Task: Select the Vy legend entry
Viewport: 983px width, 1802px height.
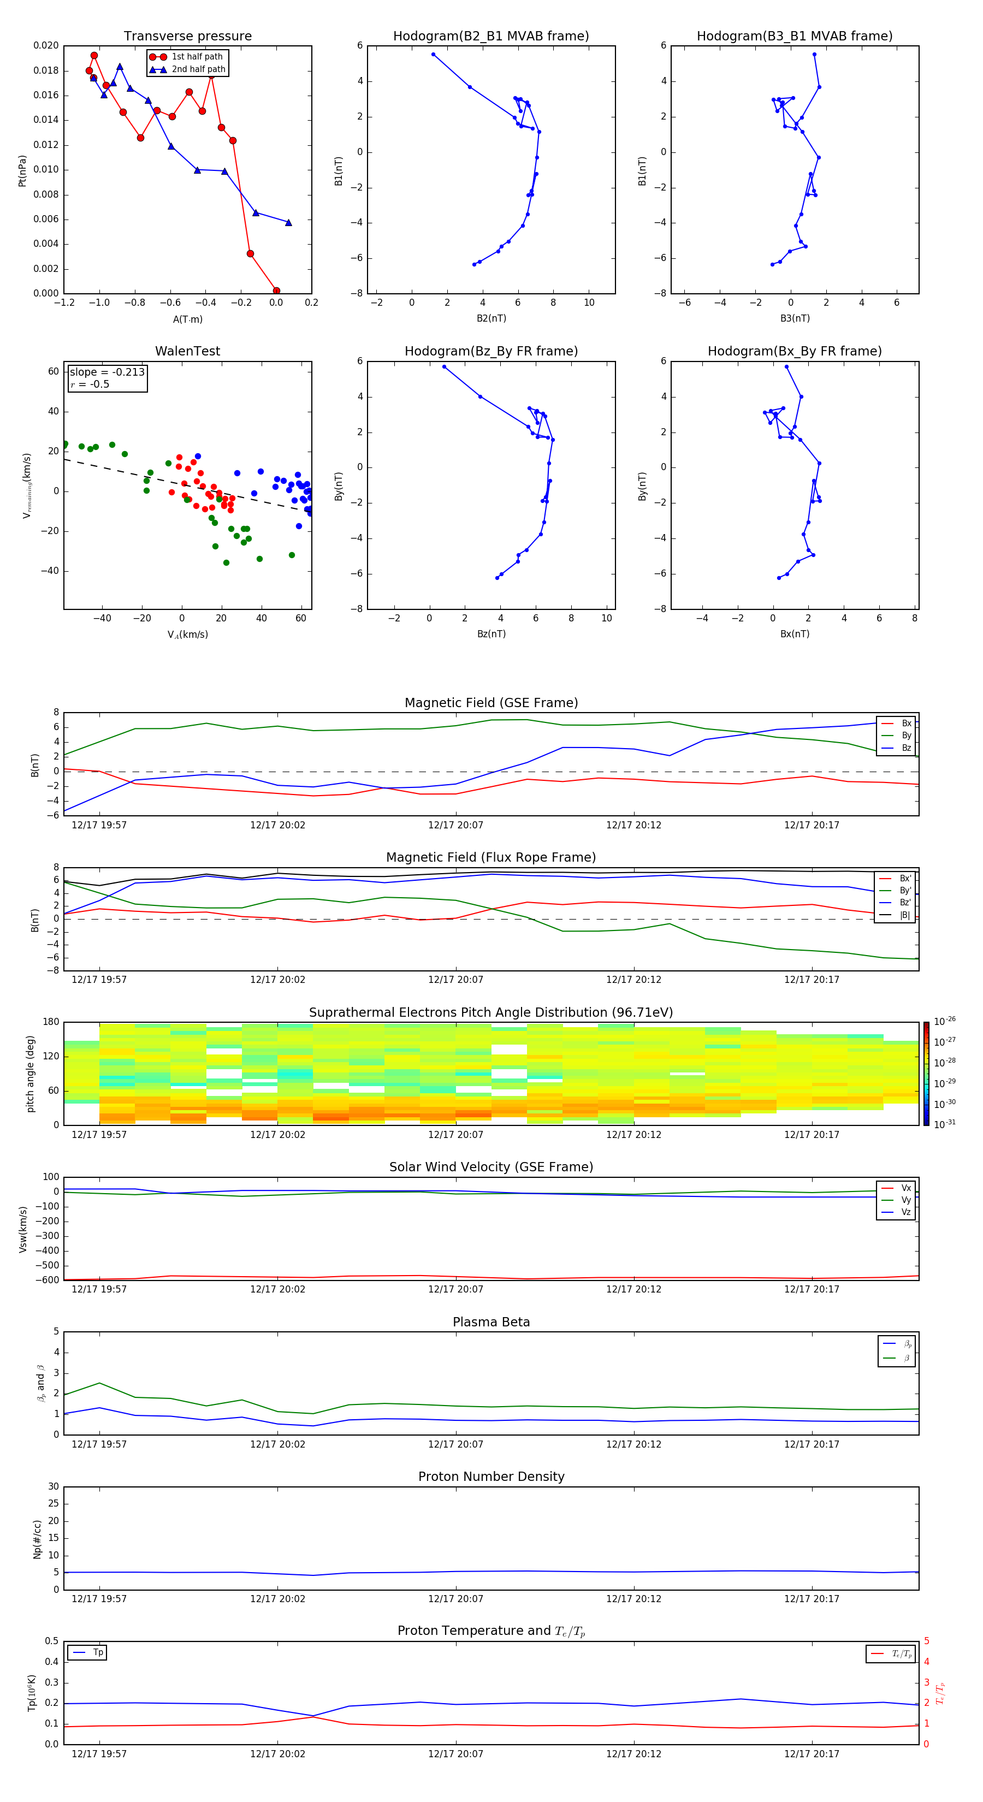Action: [x=896, y=1200]
